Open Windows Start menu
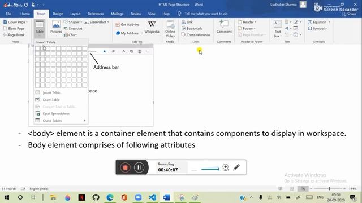The width and height of the screenshot is (362, 203). point(6,197)
